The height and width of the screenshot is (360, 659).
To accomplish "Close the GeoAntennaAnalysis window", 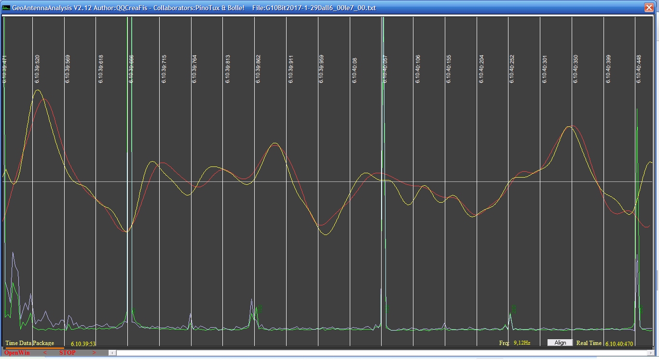I will (x=648, y=7).
